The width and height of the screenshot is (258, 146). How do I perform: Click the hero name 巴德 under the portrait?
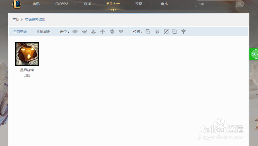tap(27, 75)
